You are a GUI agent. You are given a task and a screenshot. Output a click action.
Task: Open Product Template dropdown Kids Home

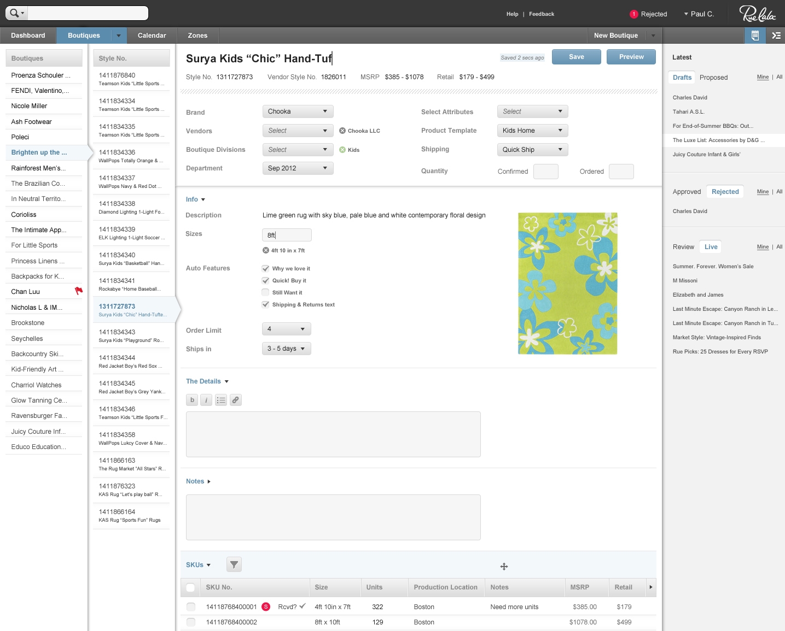pyautogui.click(x=532, y=131)
